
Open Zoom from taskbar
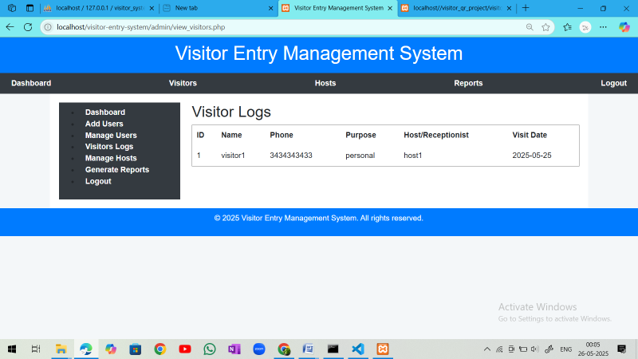pos(259,349)
